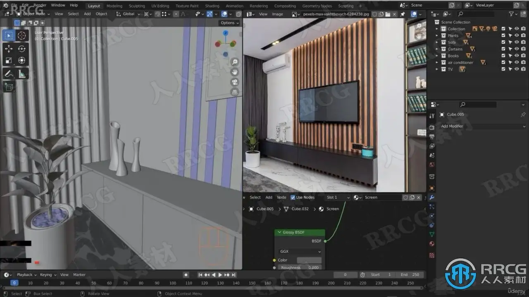
Task: Select the Select Box tool
Action: pyautogui.click(x=9, y=35)
